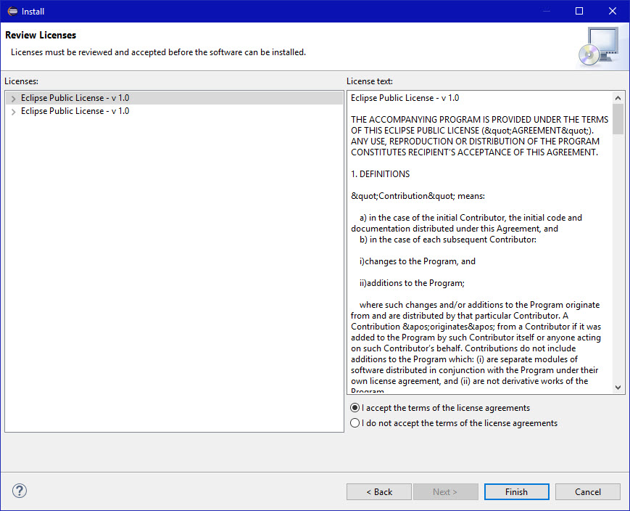Image resolution: width=630 pixels, height=511 pixels.
Task: Select the second license in the Licenses list
Action: pos(75,111)
